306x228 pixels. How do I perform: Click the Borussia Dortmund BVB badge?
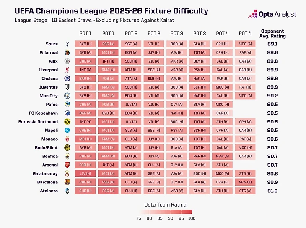point(67,122)
